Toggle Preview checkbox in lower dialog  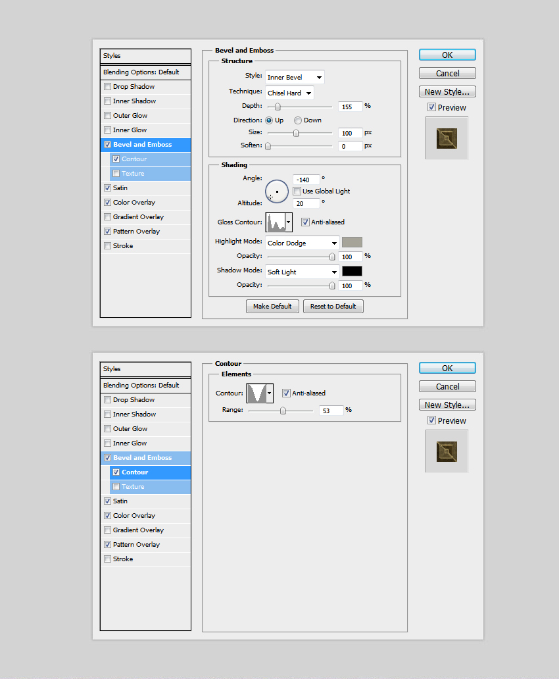431,420
